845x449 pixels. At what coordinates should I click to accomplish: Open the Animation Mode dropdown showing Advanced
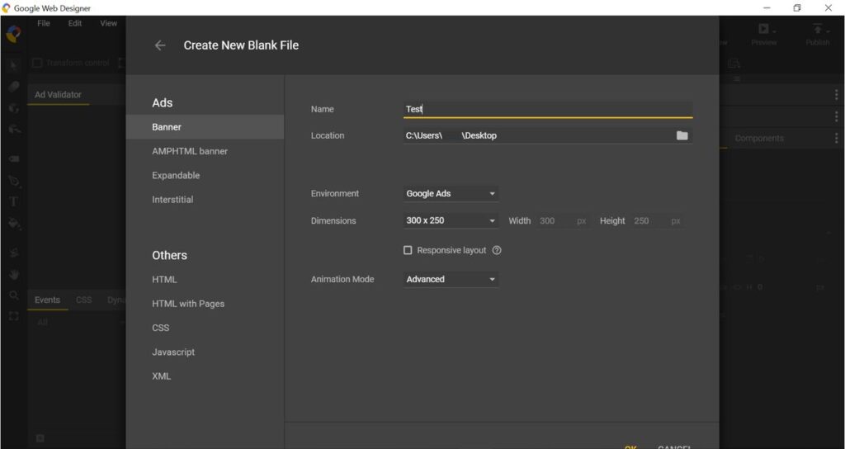click(x=451, y=279)
